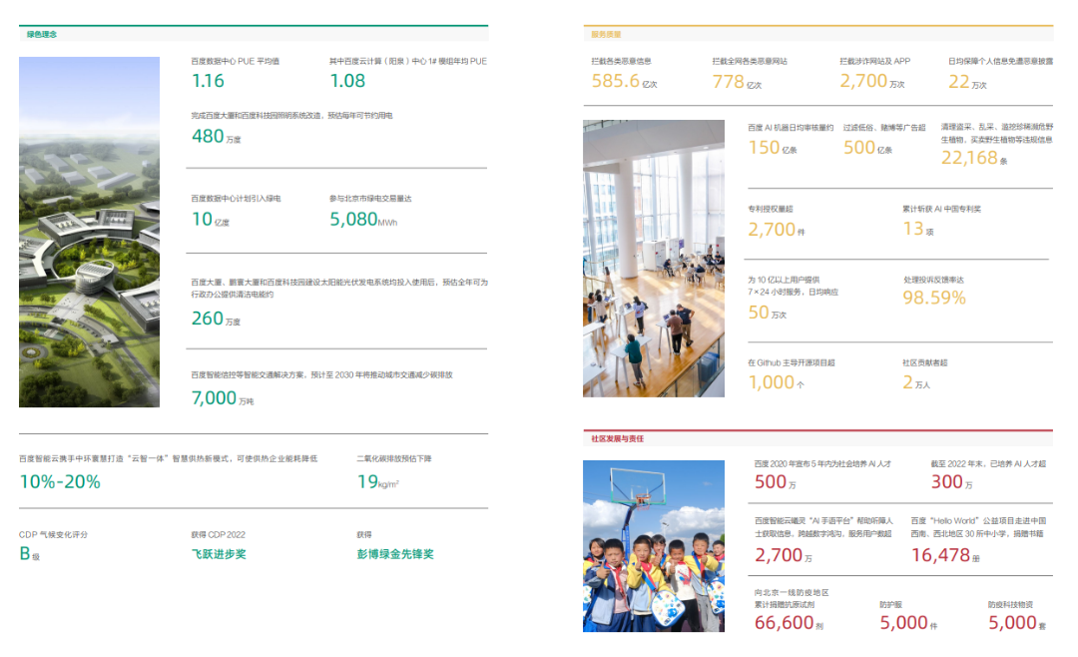Click the 16,478 册 donated books figure
This screenshot has width=1078, height=657.
tap(945, 555)
